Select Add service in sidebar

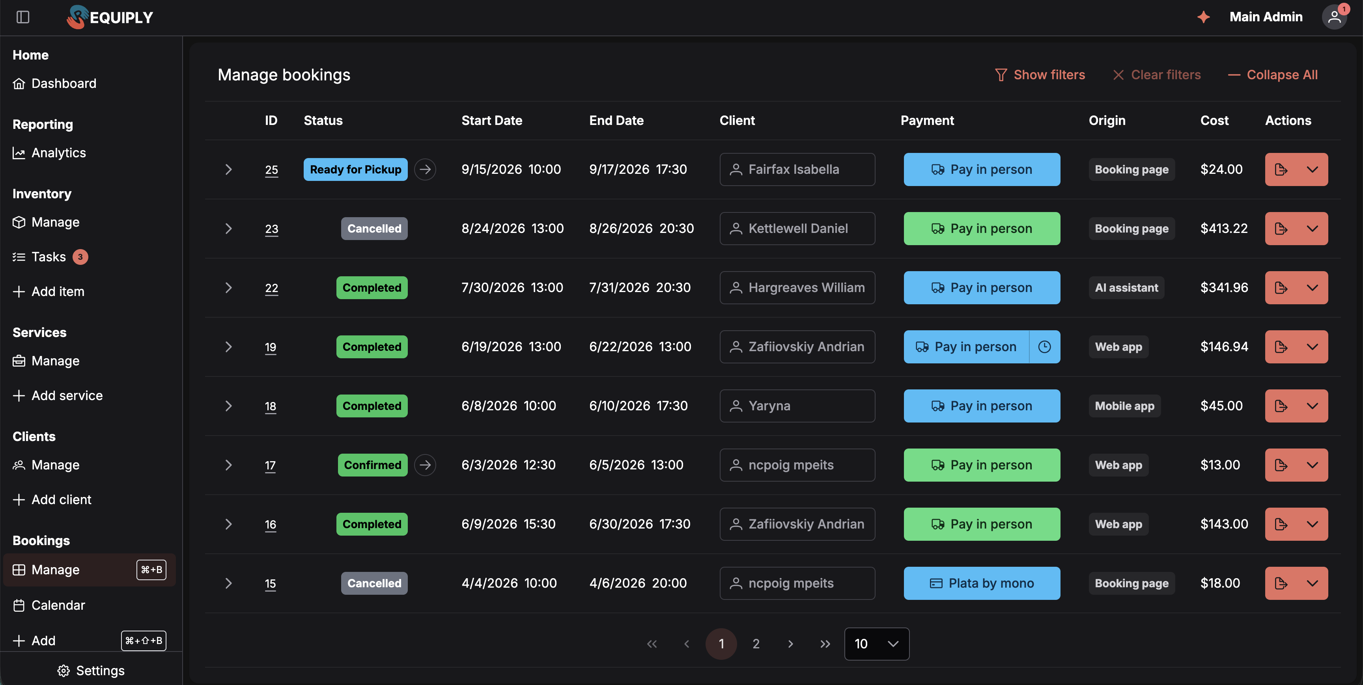(x=58, y=396)
